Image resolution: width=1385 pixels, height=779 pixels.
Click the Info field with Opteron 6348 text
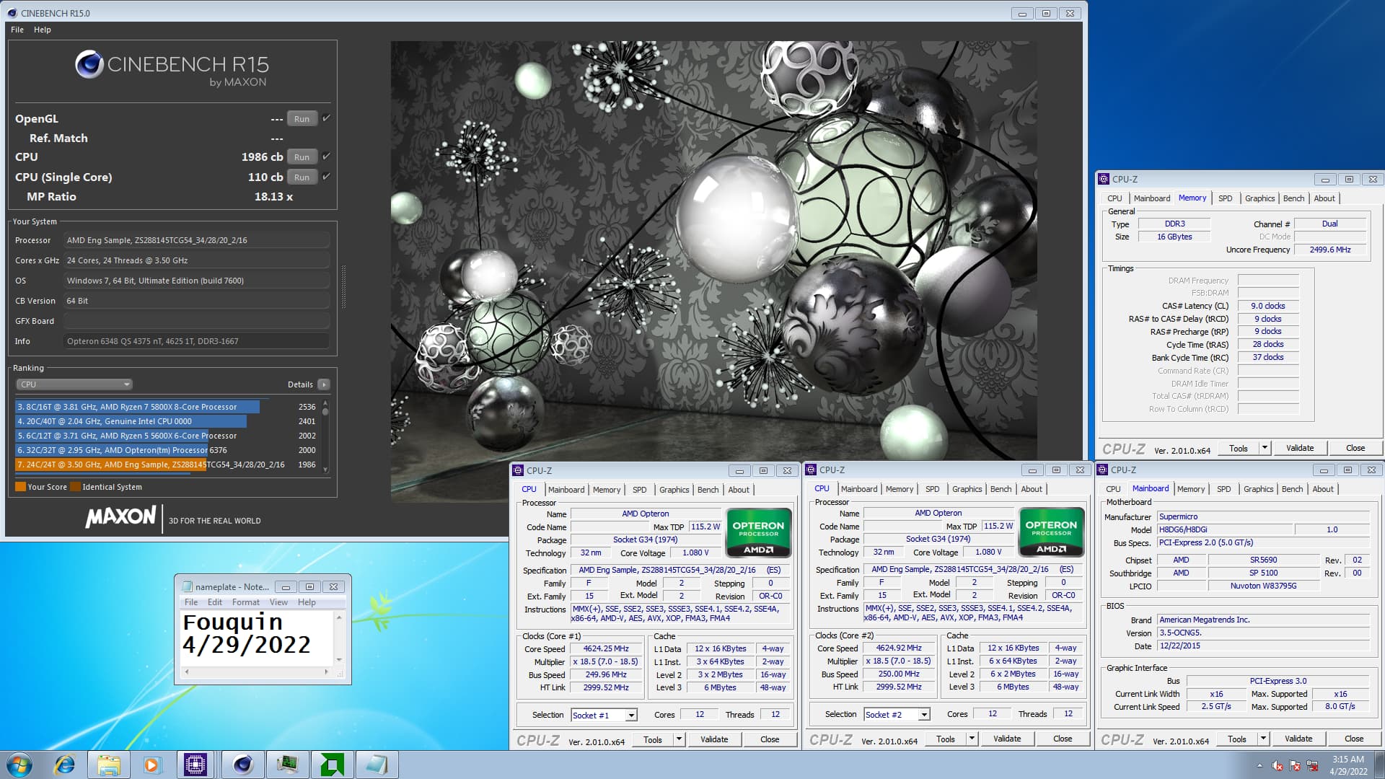pos(196,341)
